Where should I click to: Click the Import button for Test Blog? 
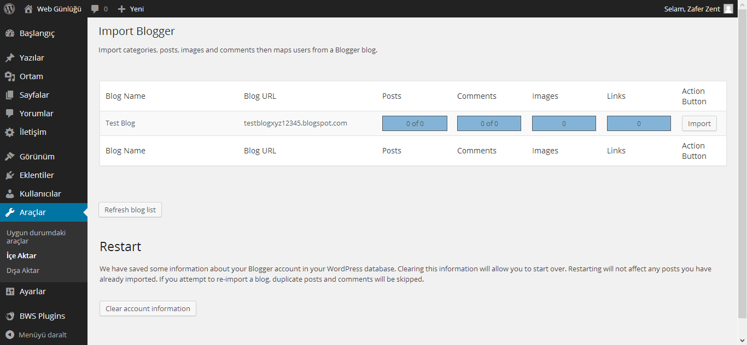[x=699, y=123]
